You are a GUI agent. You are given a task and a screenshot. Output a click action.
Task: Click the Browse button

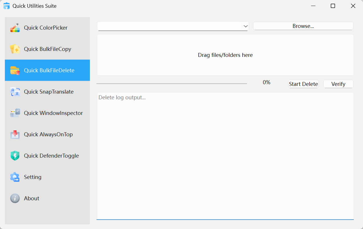click(303, 26)
